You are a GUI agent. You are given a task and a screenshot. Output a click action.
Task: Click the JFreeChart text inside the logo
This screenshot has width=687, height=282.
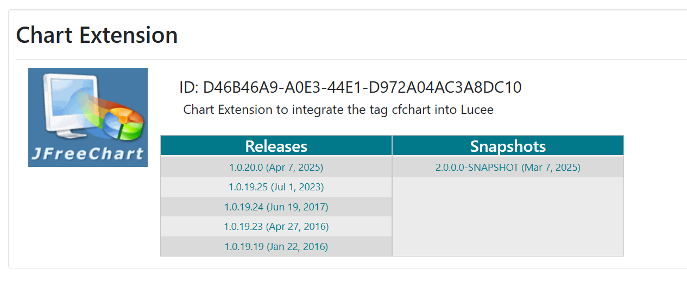point(87,154)
